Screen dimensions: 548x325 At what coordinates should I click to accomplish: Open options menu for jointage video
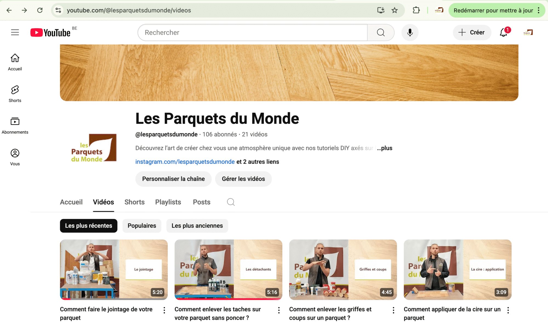point(164,310)
